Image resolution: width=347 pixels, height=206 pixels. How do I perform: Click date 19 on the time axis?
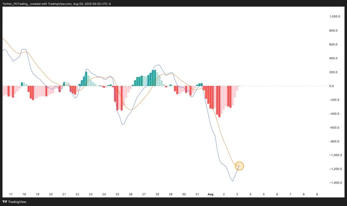click(x=38, y=194)
